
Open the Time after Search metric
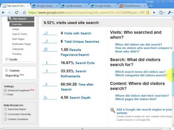[77, 87]
